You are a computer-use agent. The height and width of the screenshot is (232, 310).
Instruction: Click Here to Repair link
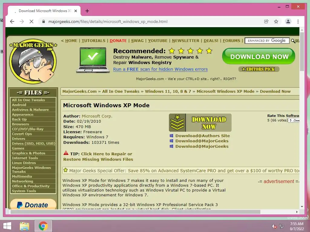[x=98, y=156]
